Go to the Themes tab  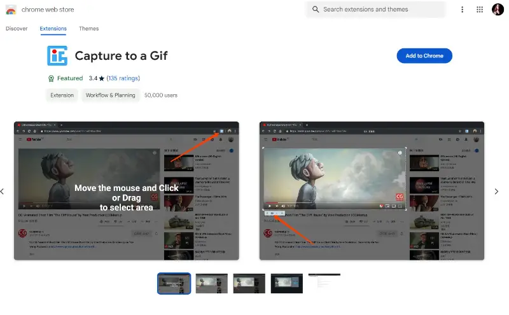tap(88, 29)
